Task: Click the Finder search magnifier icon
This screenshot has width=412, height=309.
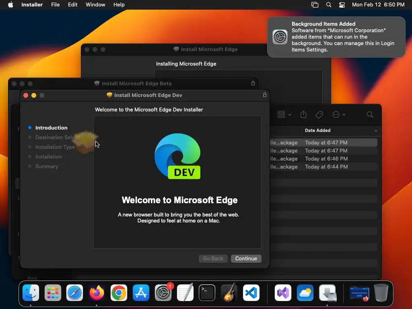Action: pos(370,115)
